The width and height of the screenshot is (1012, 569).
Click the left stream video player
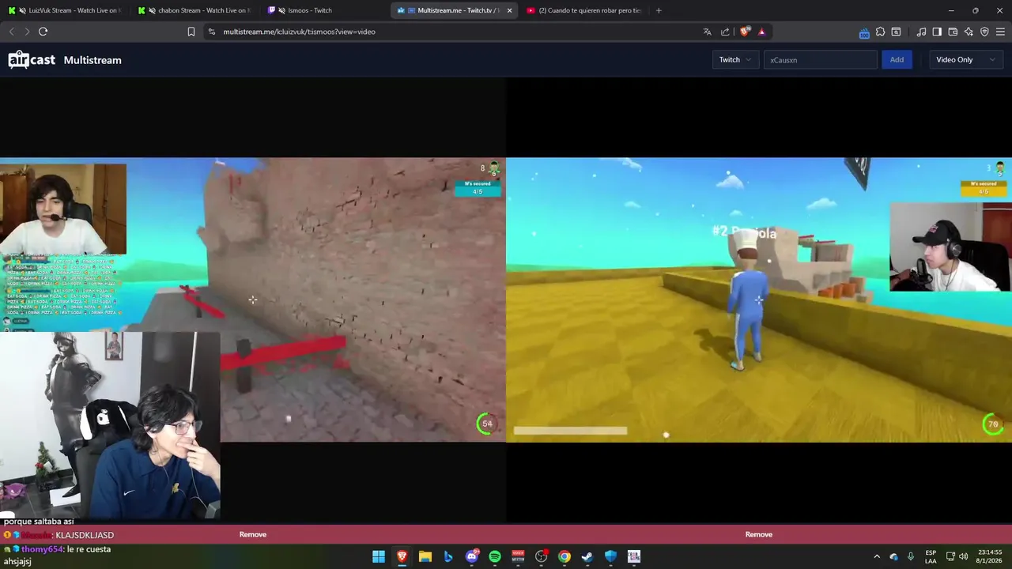253,300
